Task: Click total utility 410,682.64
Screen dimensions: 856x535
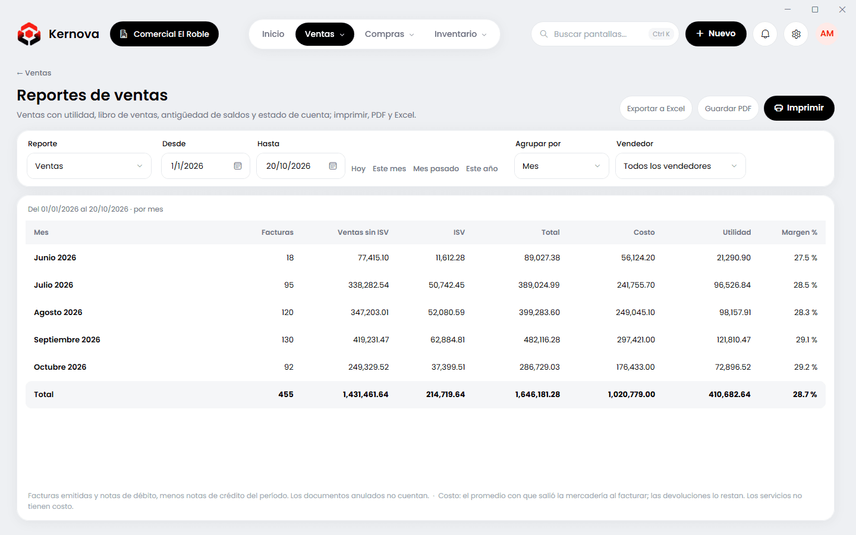Action: coord(729,395)
